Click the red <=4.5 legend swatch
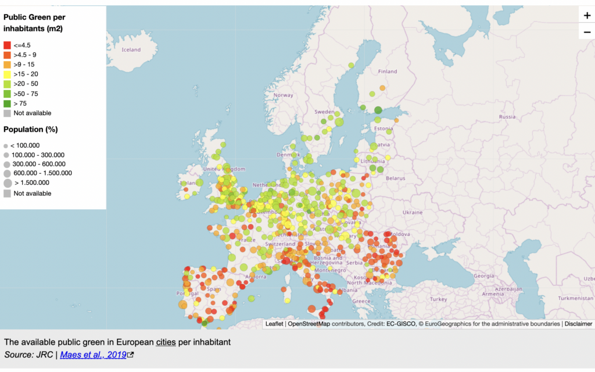The height and width of the screenshot is (372, 595). (7, 45)
